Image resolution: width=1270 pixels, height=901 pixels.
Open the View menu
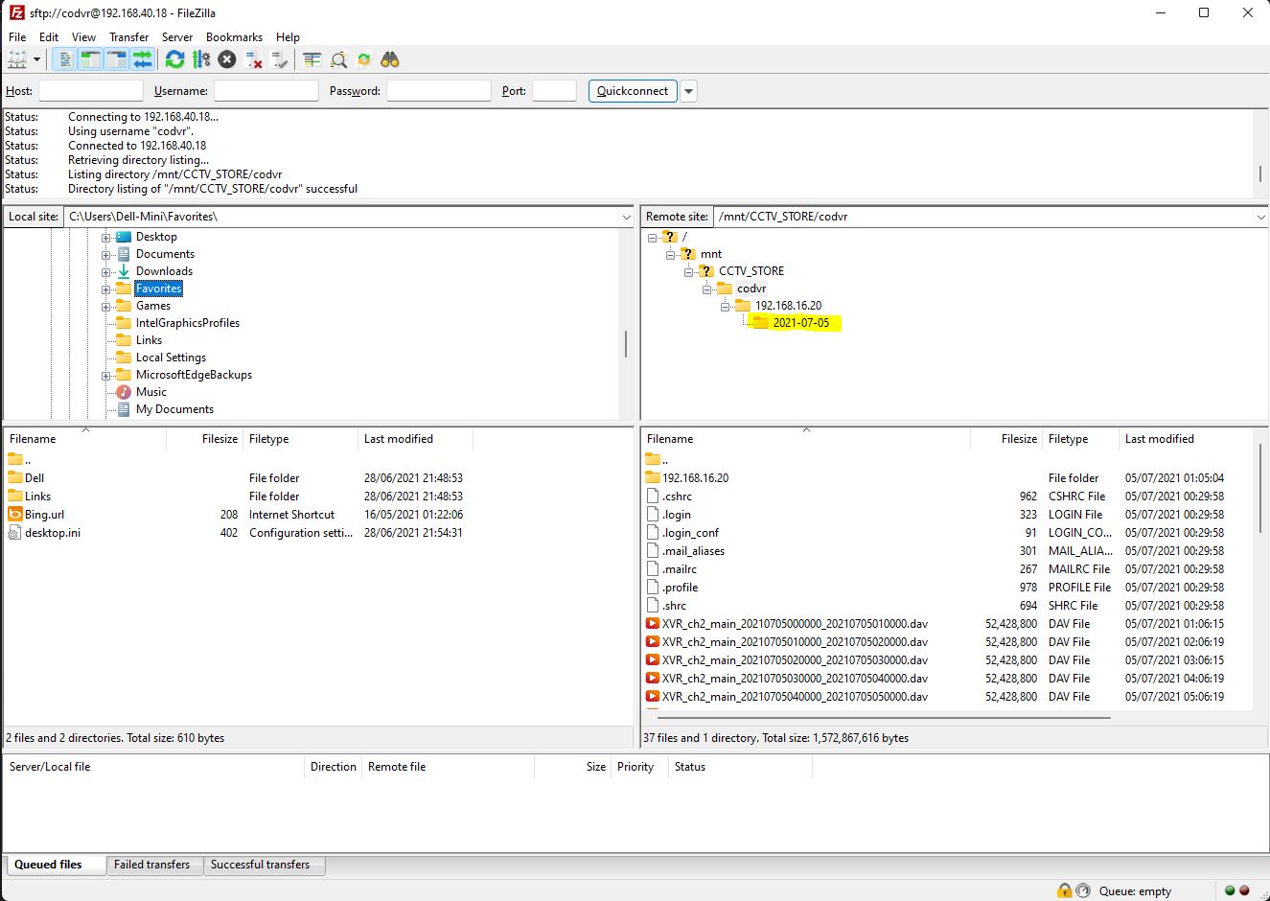click(x=83, y=36)
